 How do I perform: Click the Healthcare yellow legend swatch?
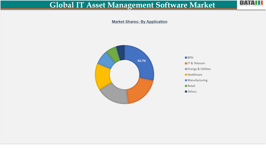186,75
